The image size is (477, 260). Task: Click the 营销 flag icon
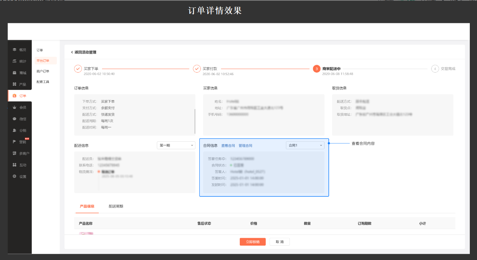click(x=14, y=142)
